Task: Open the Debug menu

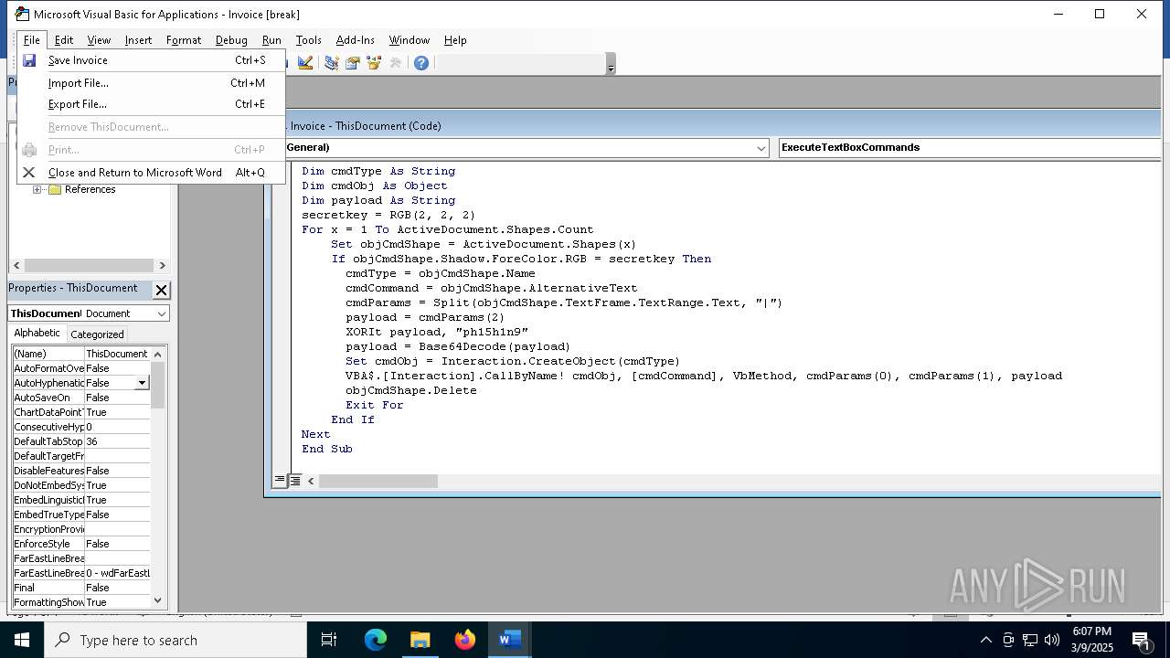Action: point(231,40)
